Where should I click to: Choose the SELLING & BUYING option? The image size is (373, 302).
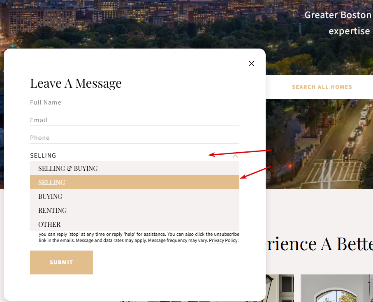click(x=134, y=169)
